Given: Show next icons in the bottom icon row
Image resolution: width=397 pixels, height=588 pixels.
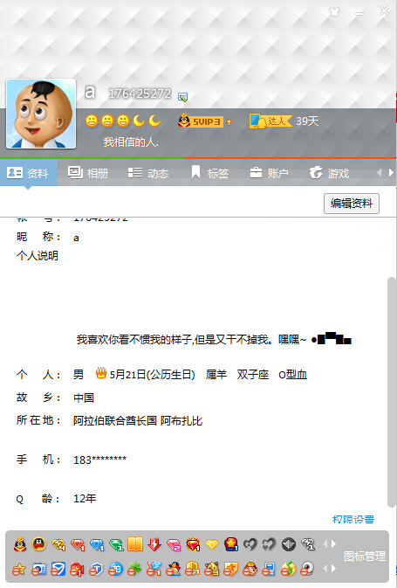Looking at the screenshot, I should (333, 569).
